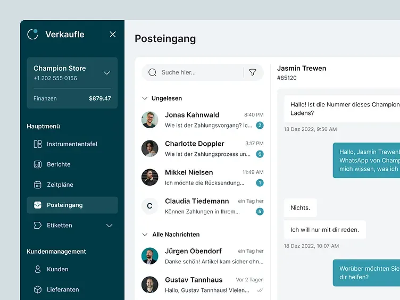Open the Etiketten menu item

pos(72,226)
